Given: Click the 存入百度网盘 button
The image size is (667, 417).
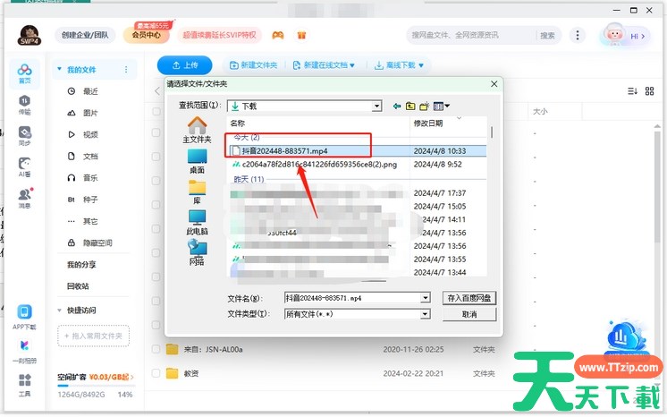Looking at the screenshot, I should [469, 298].
